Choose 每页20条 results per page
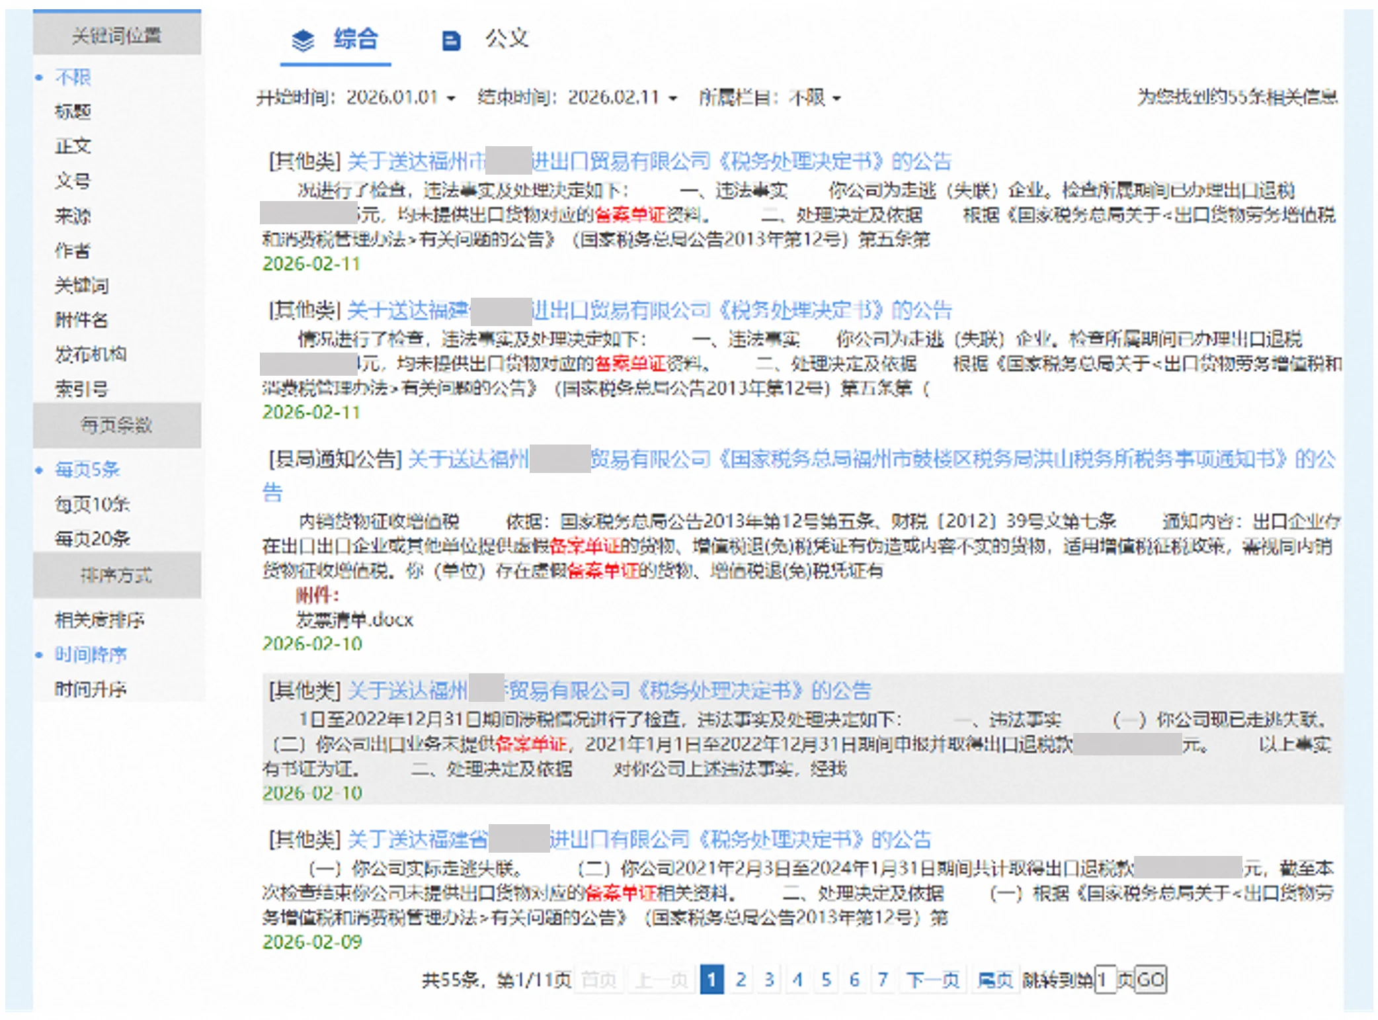Image resolution: width=1378 pixels, height=1020 pixels. click(x=92, y=539)
